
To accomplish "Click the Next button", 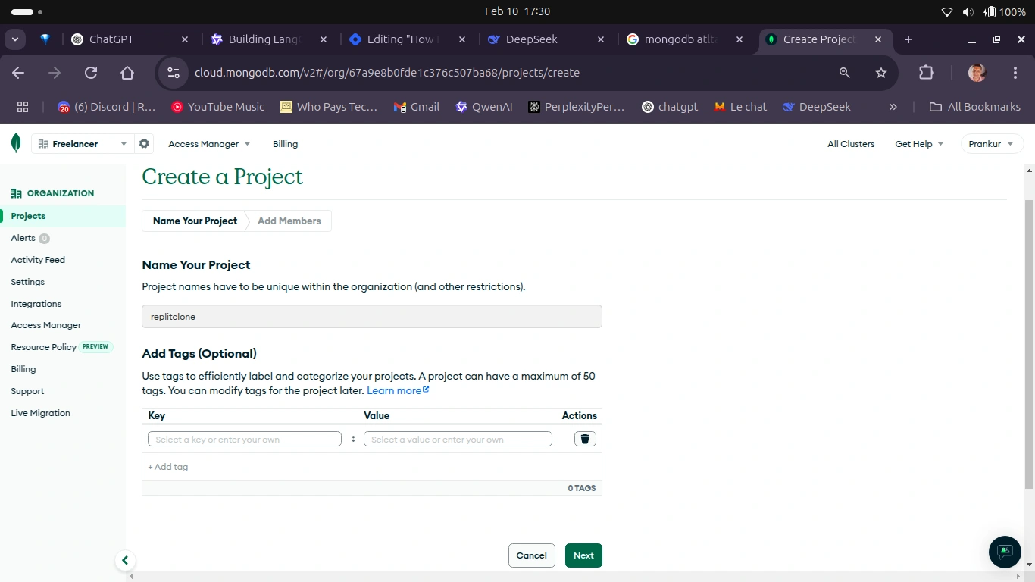I will 583,555.
